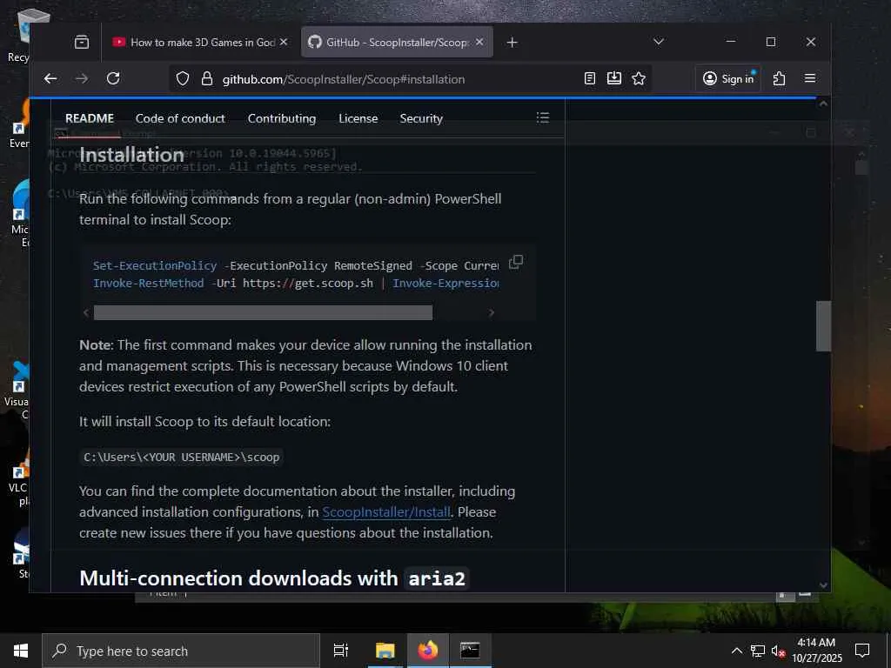Screen dimensions: 891x668
Task: Open tracking protection shield icon
Action: pyautogui.click(x=183, y=79)
